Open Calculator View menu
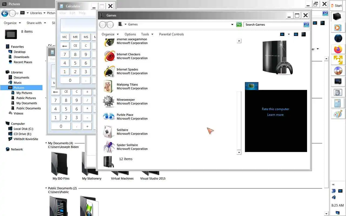This screenshot has height=216, width=346. (63, 13)
